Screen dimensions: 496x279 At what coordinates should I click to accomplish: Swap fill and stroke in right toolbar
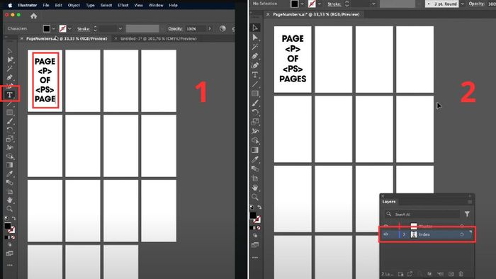[259, 207]
